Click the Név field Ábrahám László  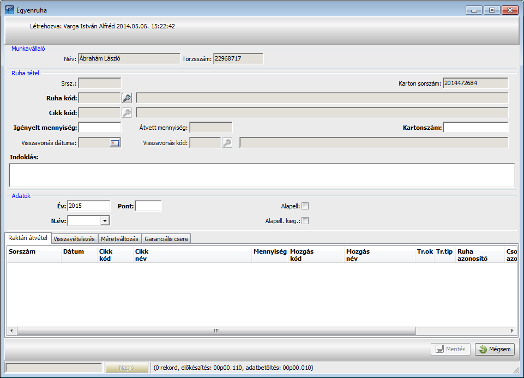(x=129, y=58)
